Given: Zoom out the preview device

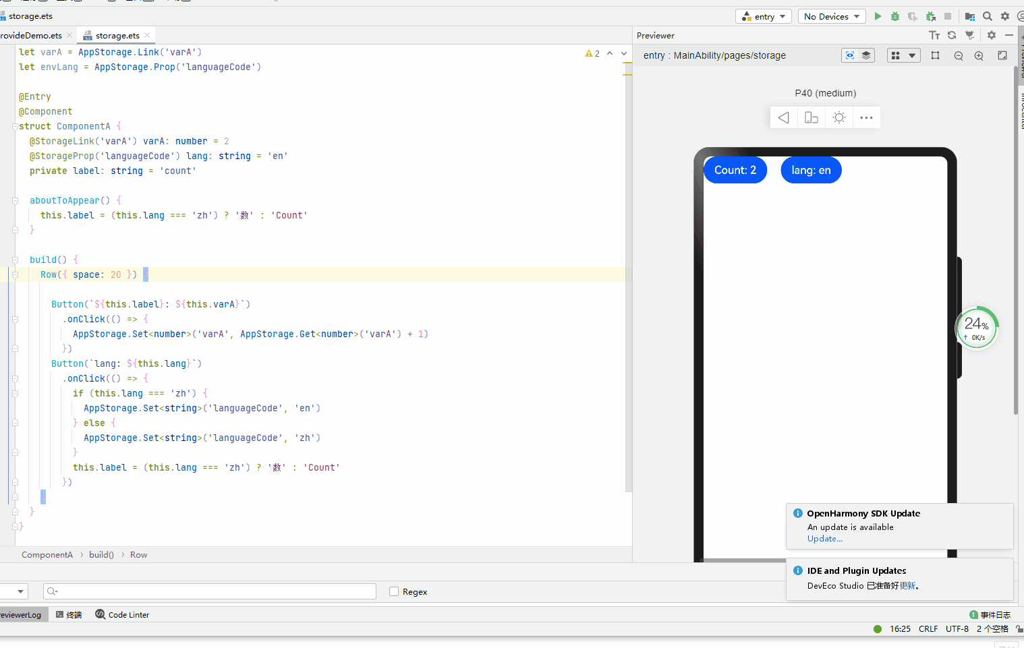Looking at the screenshot, I should pyautogui.click(x=959, y=56).
